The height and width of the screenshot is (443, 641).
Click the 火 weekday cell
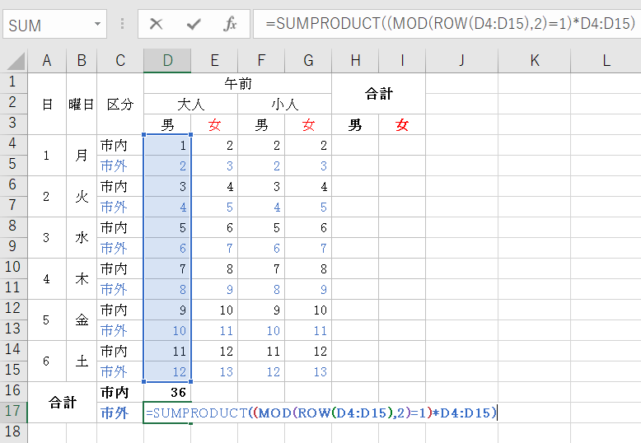click(82, 197)
